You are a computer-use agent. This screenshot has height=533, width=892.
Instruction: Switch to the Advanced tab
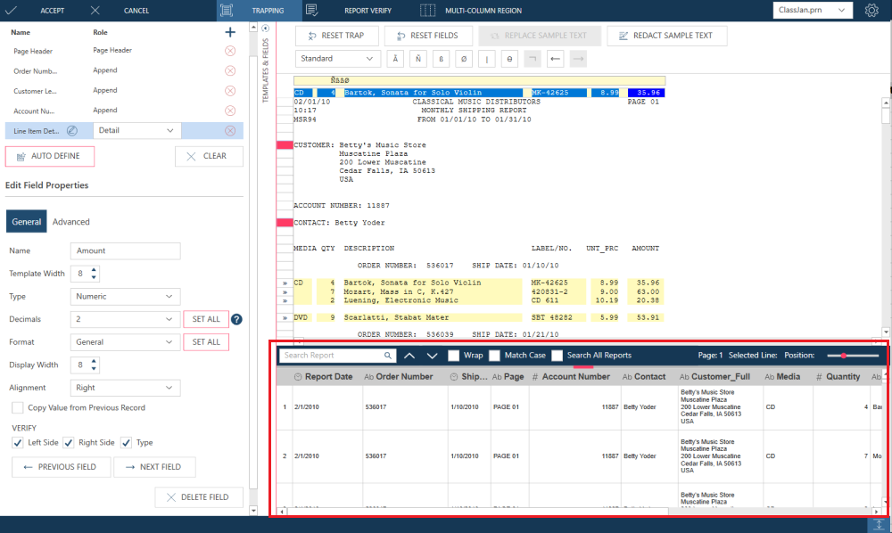(x=70, y=222)
